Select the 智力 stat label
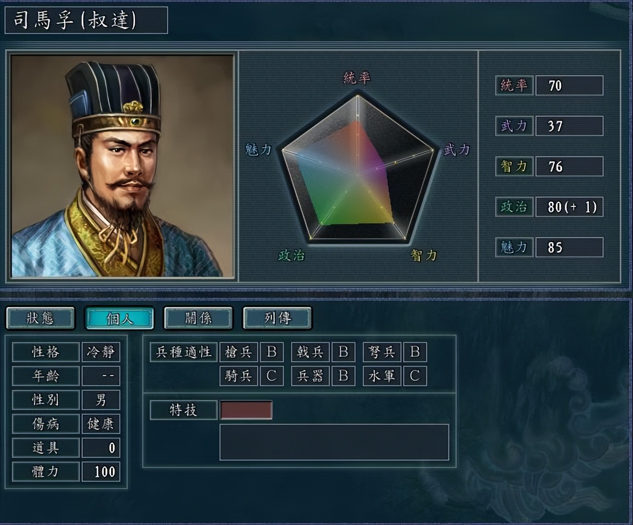The height and width of the screenshot is (525, 633). point(514,166)
